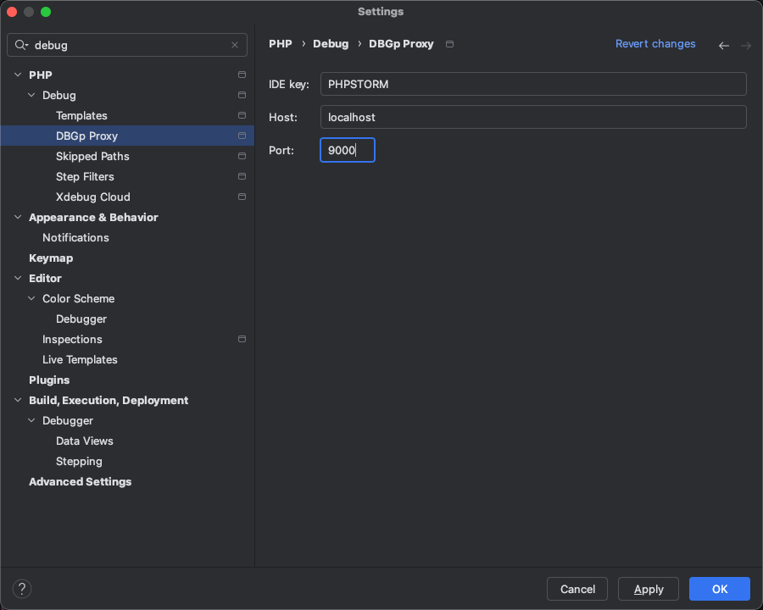This screenshot has height=610, width=763.
Task: Click project-level icon next to Debug row
Action: click(242, 96)
